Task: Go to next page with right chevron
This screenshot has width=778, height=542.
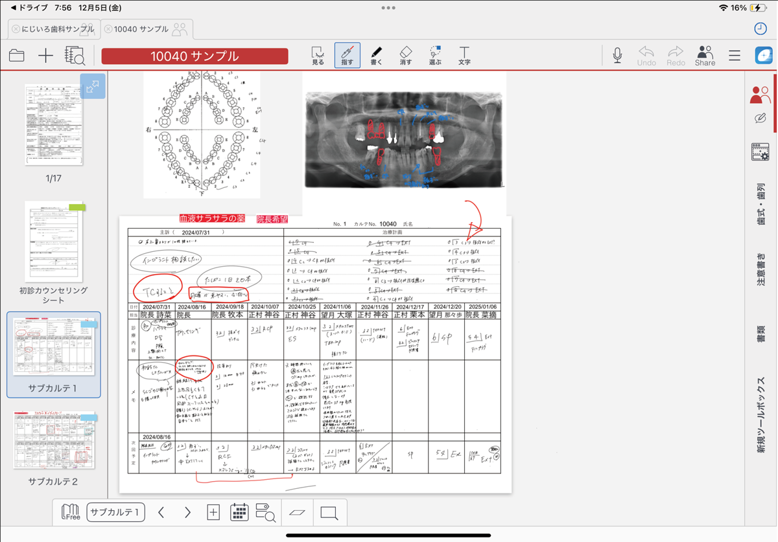Action: click(187, 512)
